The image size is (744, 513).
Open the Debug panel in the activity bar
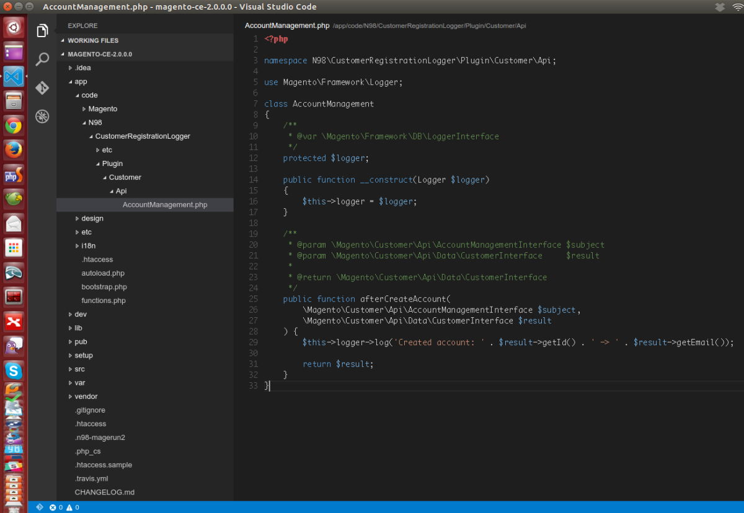pos(42,116)
